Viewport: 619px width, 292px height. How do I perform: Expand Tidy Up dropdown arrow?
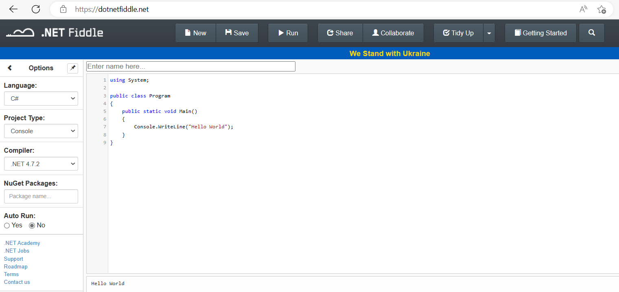[489, 33]
